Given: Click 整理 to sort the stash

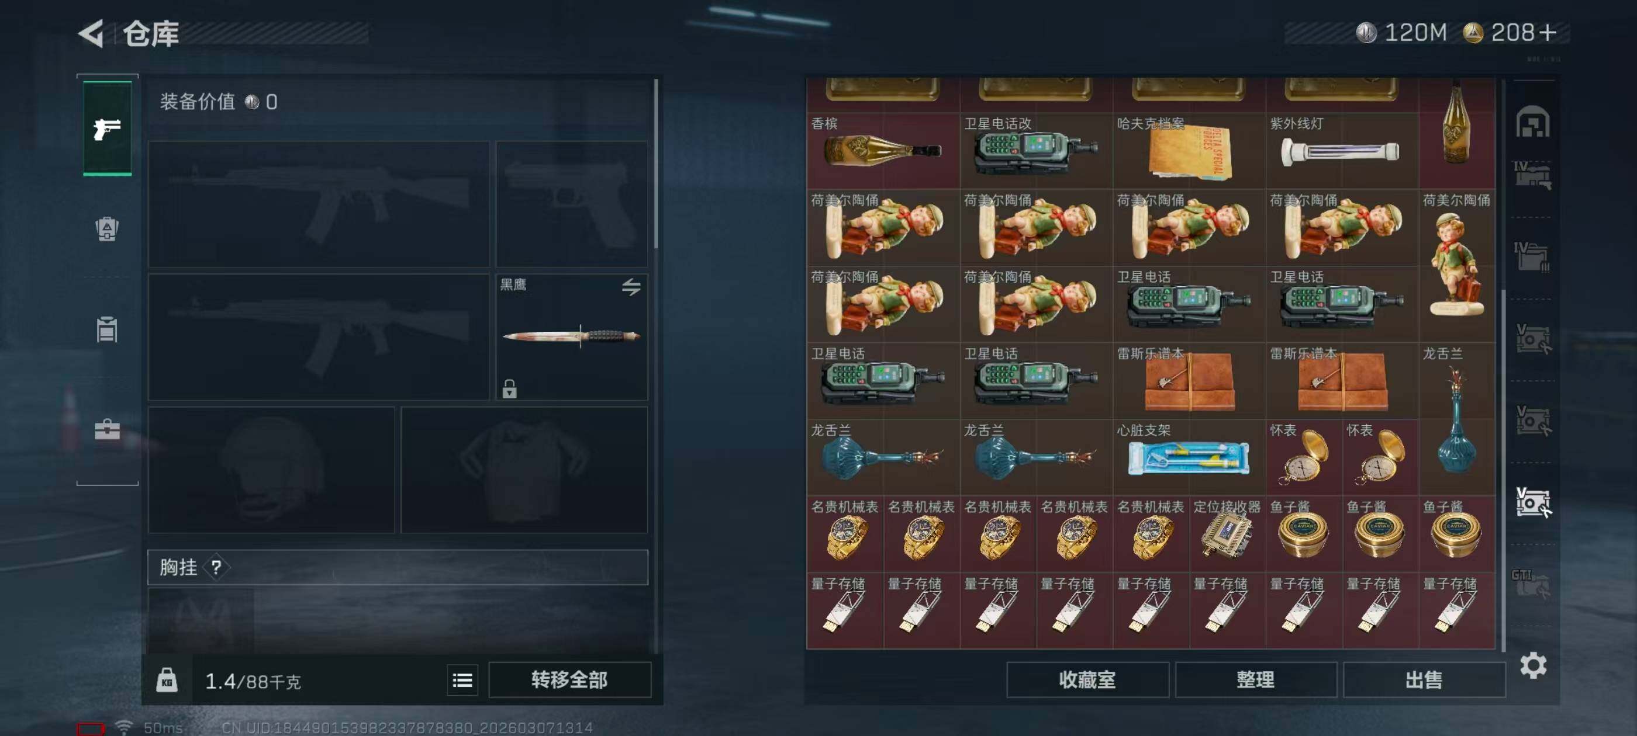Looking at the screenshot, I should (x=1255, y=680).
